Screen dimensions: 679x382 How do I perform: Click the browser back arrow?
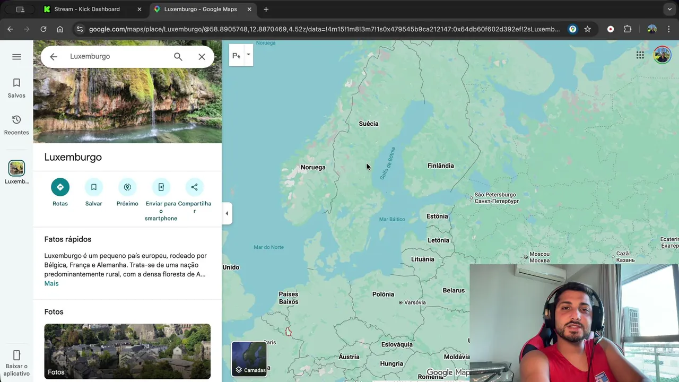pos(10,29)
